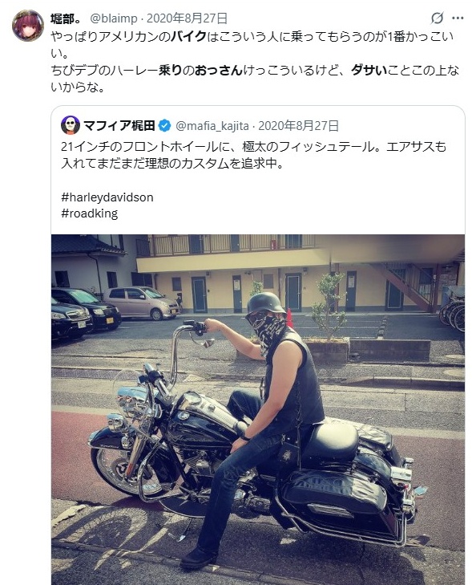This screenshot has height=585, width=472.
Task: Click the bold keyword バイク
Action: pyautogui.click(x=189, y=37)
